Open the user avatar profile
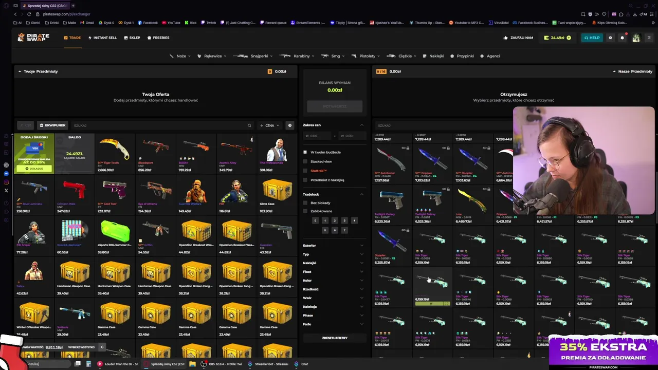 (636, 38)
